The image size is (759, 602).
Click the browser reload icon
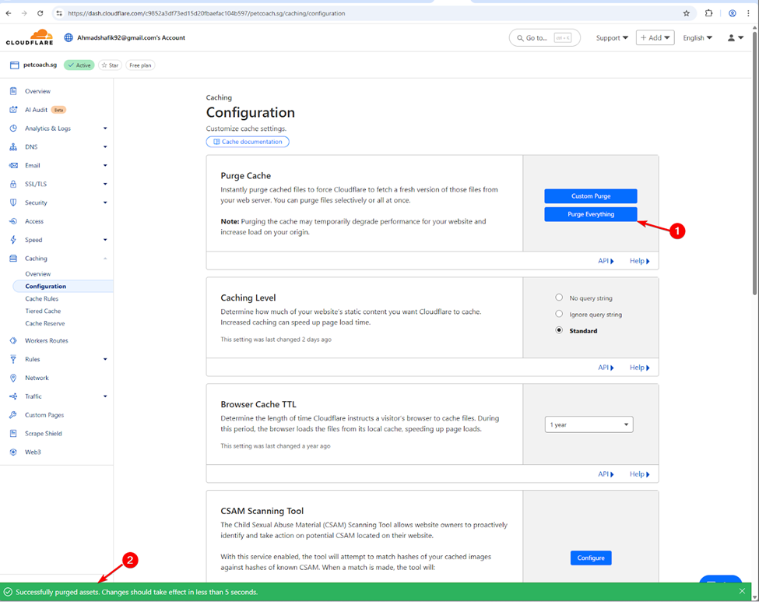40,13
